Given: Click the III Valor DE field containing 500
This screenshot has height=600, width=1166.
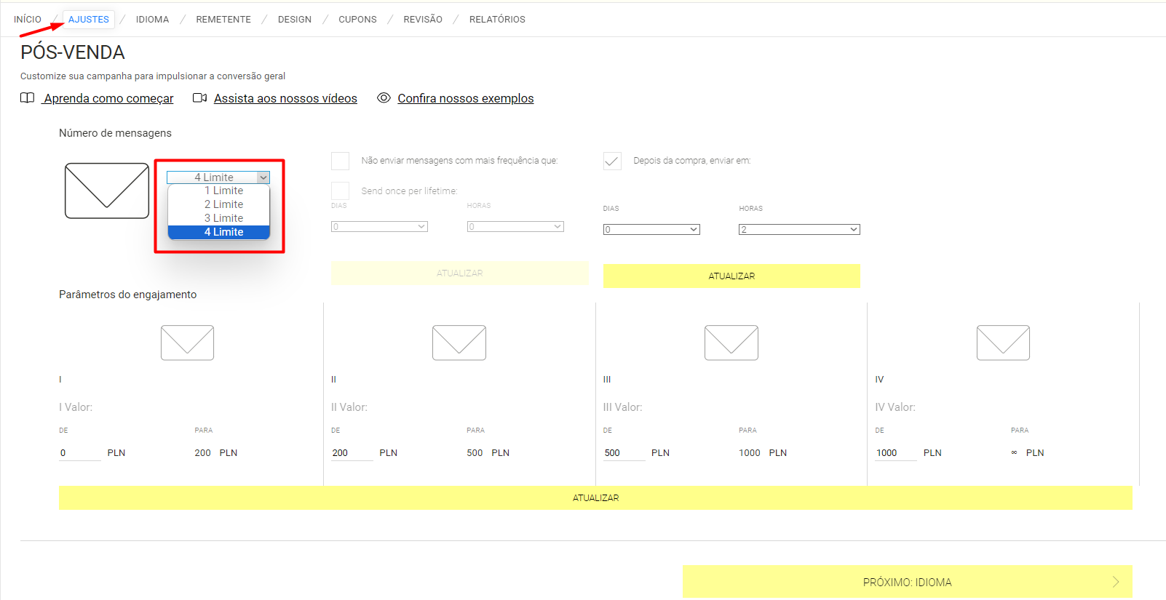Looking at the screenshot, I should [x=624, y=453].
